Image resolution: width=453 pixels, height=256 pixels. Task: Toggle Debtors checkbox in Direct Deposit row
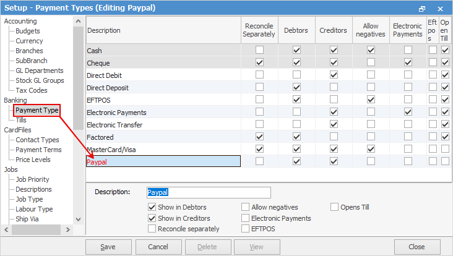[x=296, y=87]
